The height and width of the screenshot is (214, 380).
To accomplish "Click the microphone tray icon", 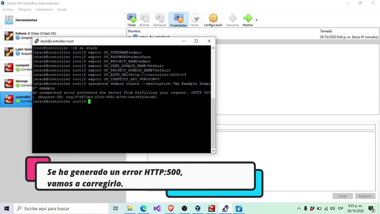I will pyautogui.click(x=305, y=208).
